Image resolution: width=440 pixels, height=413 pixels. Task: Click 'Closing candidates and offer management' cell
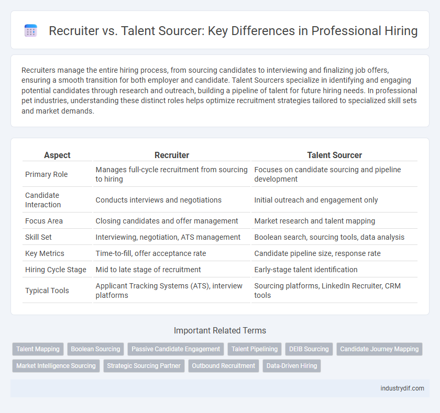coord(172,221)
